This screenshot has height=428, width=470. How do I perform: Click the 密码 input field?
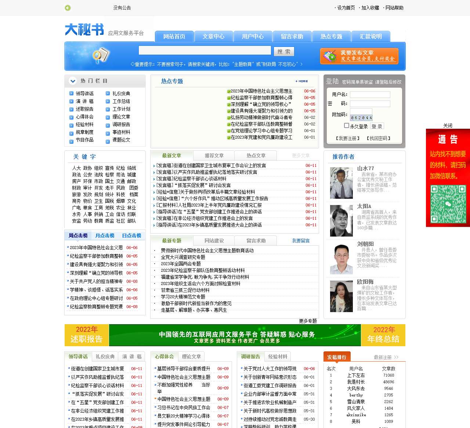[x=370, y=104]
